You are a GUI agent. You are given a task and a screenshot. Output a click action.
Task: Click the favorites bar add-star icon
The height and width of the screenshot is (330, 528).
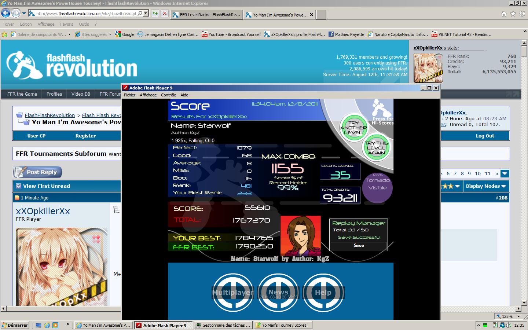(x=4, y=34)
